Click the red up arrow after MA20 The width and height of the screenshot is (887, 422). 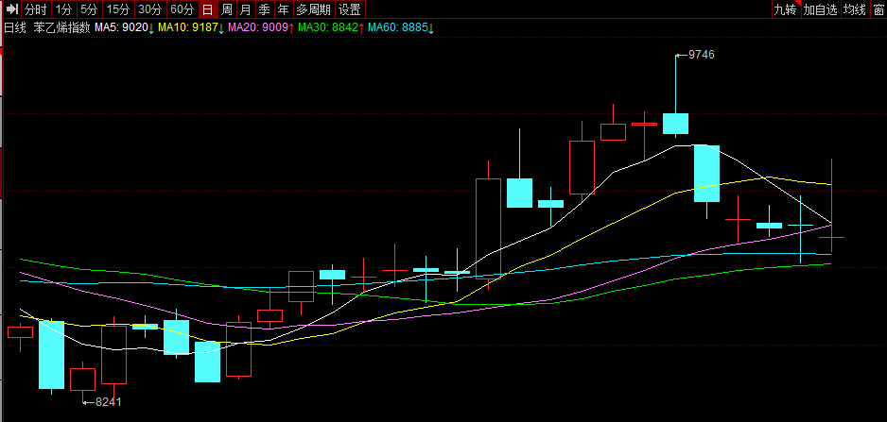click(x=291, y=27)
